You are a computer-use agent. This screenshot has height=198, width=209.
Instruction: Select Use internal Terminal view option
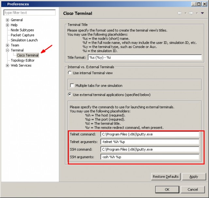[x=70, y=73]
